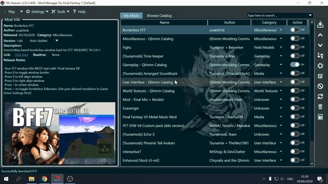Open Play button dropdown arrow
This screenshot has height=184, width=328.
click(22, 11)
